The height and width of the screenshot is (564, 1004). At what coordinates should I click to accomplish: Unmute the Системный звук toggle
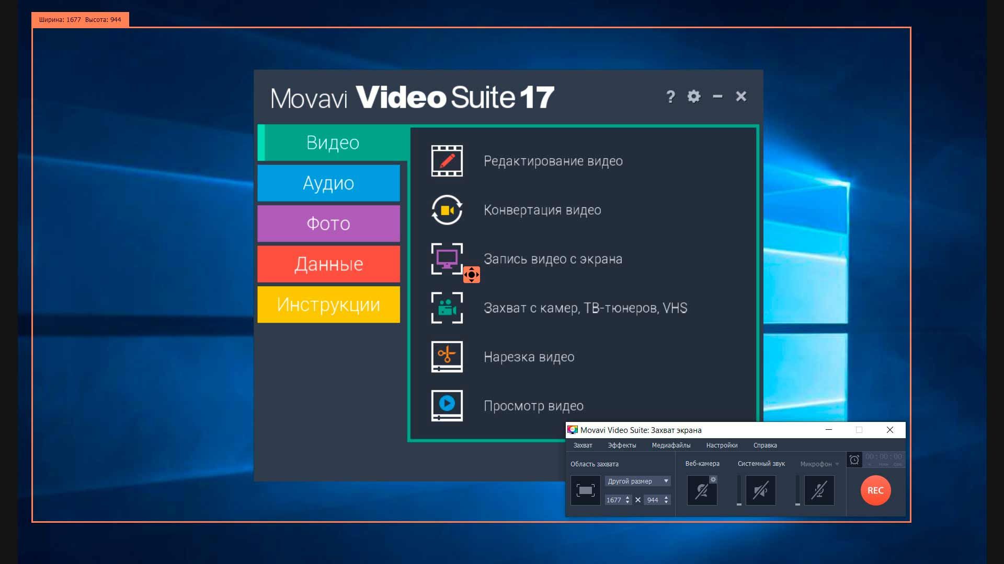tap(761, 491)
